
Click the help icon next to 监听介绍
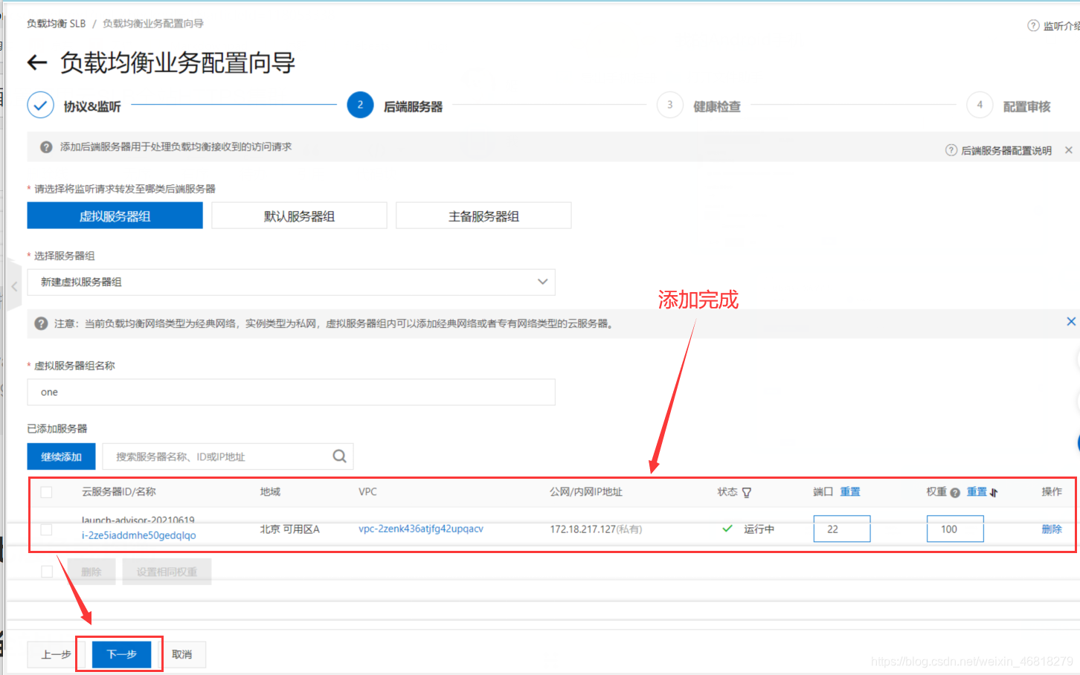coord(1033,26)
